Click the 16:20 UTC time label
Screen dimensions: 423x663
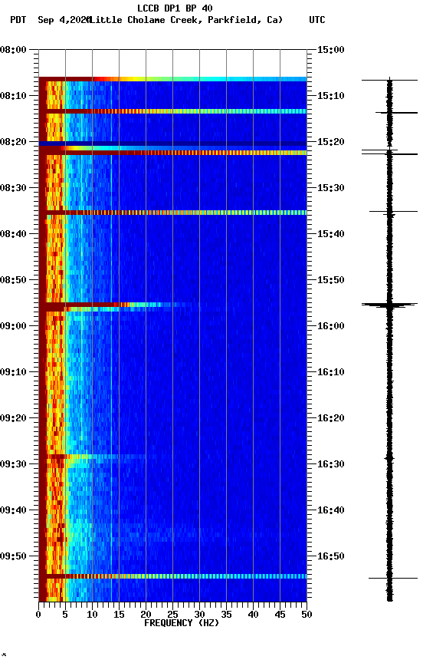pos(331,418)
